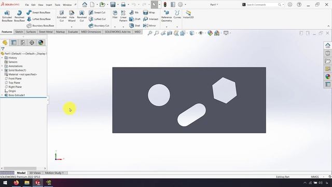
Task: Expand the Annotations tree node
Action: [2, 66]
